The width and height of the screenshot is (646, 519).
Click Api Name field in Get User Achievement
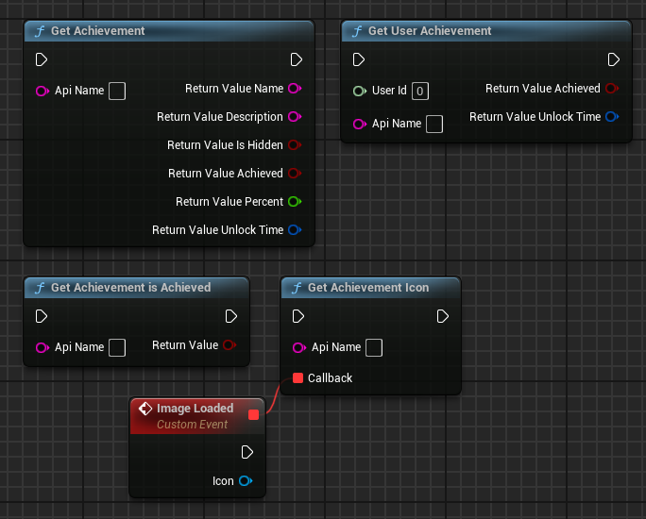coord(434,125)
